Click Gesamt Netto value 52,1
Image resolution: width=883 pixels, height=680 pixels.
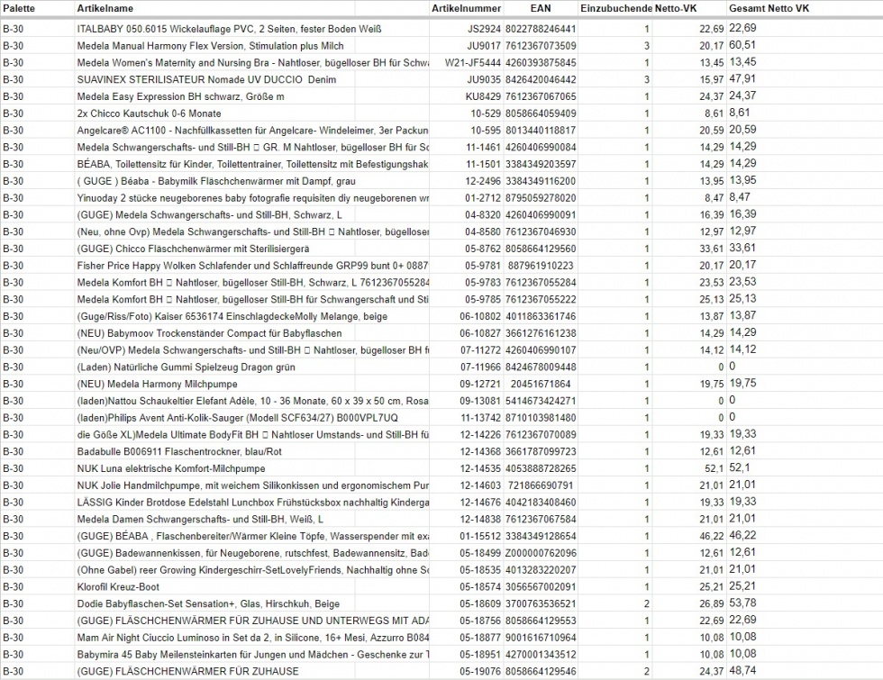740,467
